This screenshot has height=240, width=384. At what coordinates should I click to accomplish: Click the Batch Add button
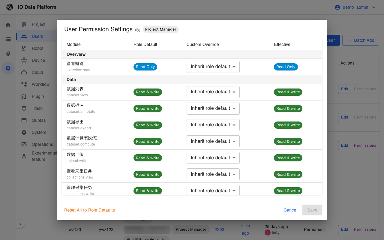[x=361, y=40]
